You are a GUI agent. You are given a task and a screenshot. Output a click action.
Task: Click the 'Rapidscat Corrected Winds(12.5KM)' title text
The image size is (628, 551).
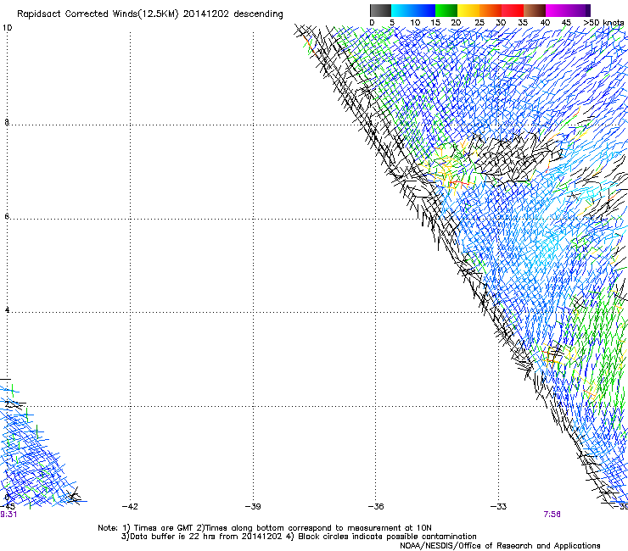pyautogui.click(x=98, y=14)
